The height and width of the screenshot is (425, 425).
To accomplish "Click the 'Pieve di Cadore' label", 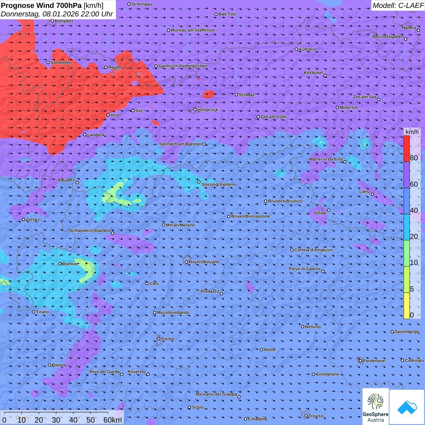I will tap(305, 269).
